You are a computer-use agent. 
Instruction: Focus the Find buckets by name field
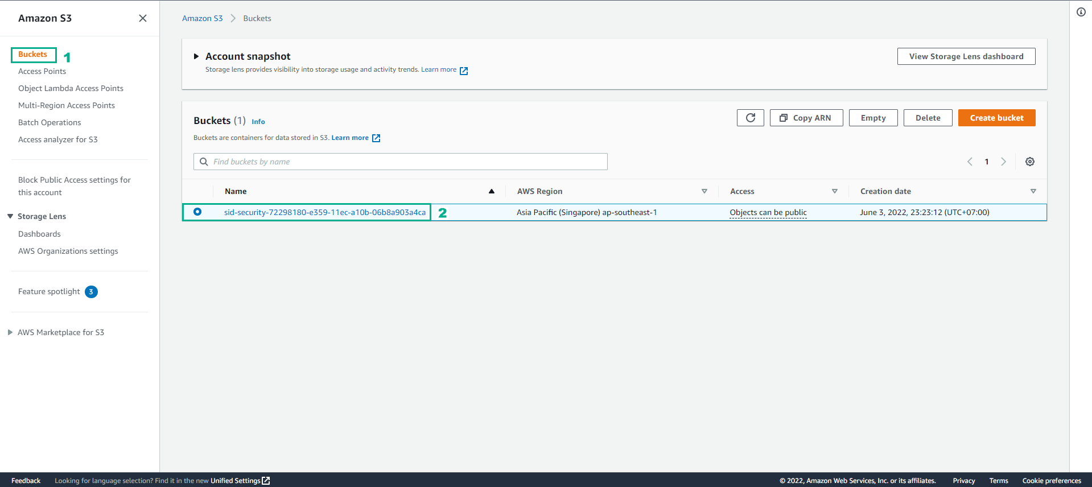(400, 162)
